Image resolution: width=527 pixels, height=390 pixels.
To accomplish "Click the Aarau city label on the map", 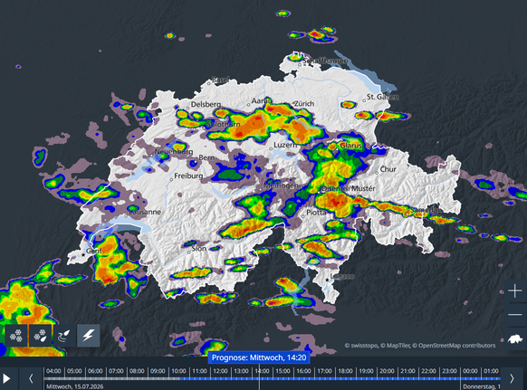I will tap(262, 101).
